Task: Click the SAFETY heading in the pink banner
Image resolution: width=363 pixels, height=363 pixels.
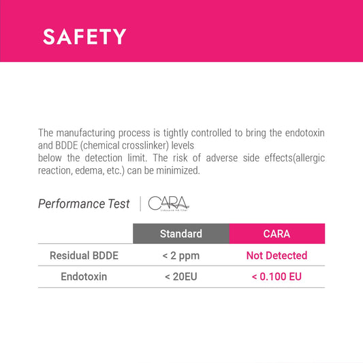Action: [x=84, y=37]
